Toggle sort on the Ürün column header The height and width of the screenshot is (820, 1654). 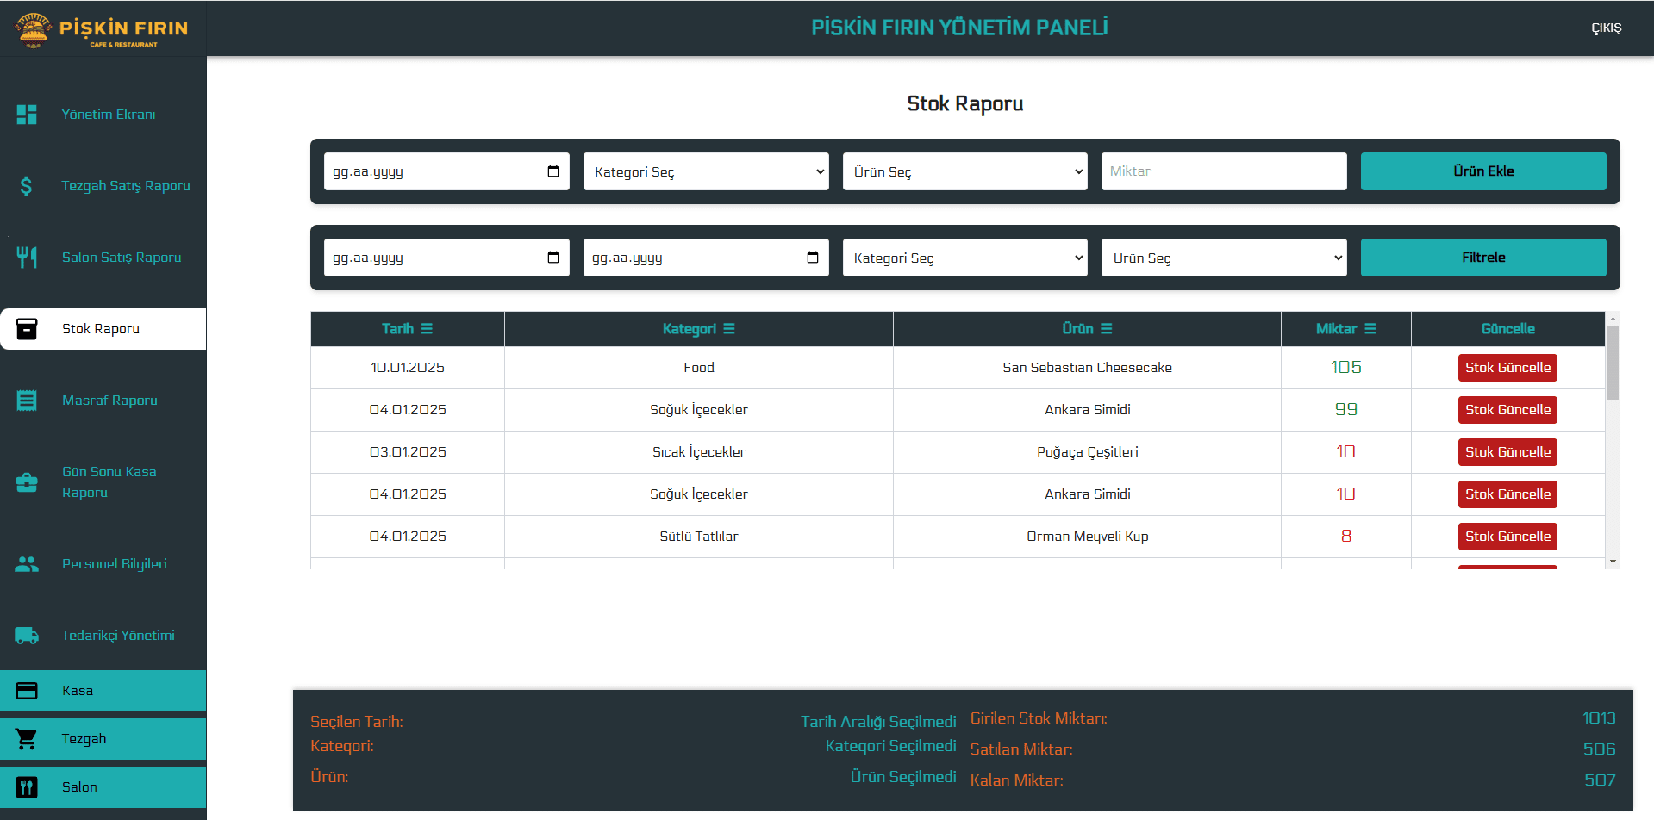pyautogui.click(x=1107, y=329)
